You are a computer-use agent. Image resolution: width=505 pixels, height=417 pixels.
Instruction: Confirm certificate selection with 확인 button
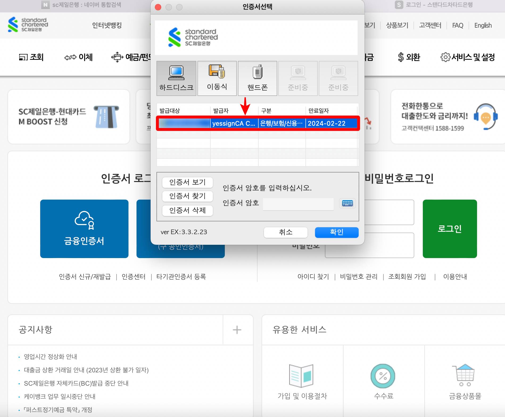(336, 232)
